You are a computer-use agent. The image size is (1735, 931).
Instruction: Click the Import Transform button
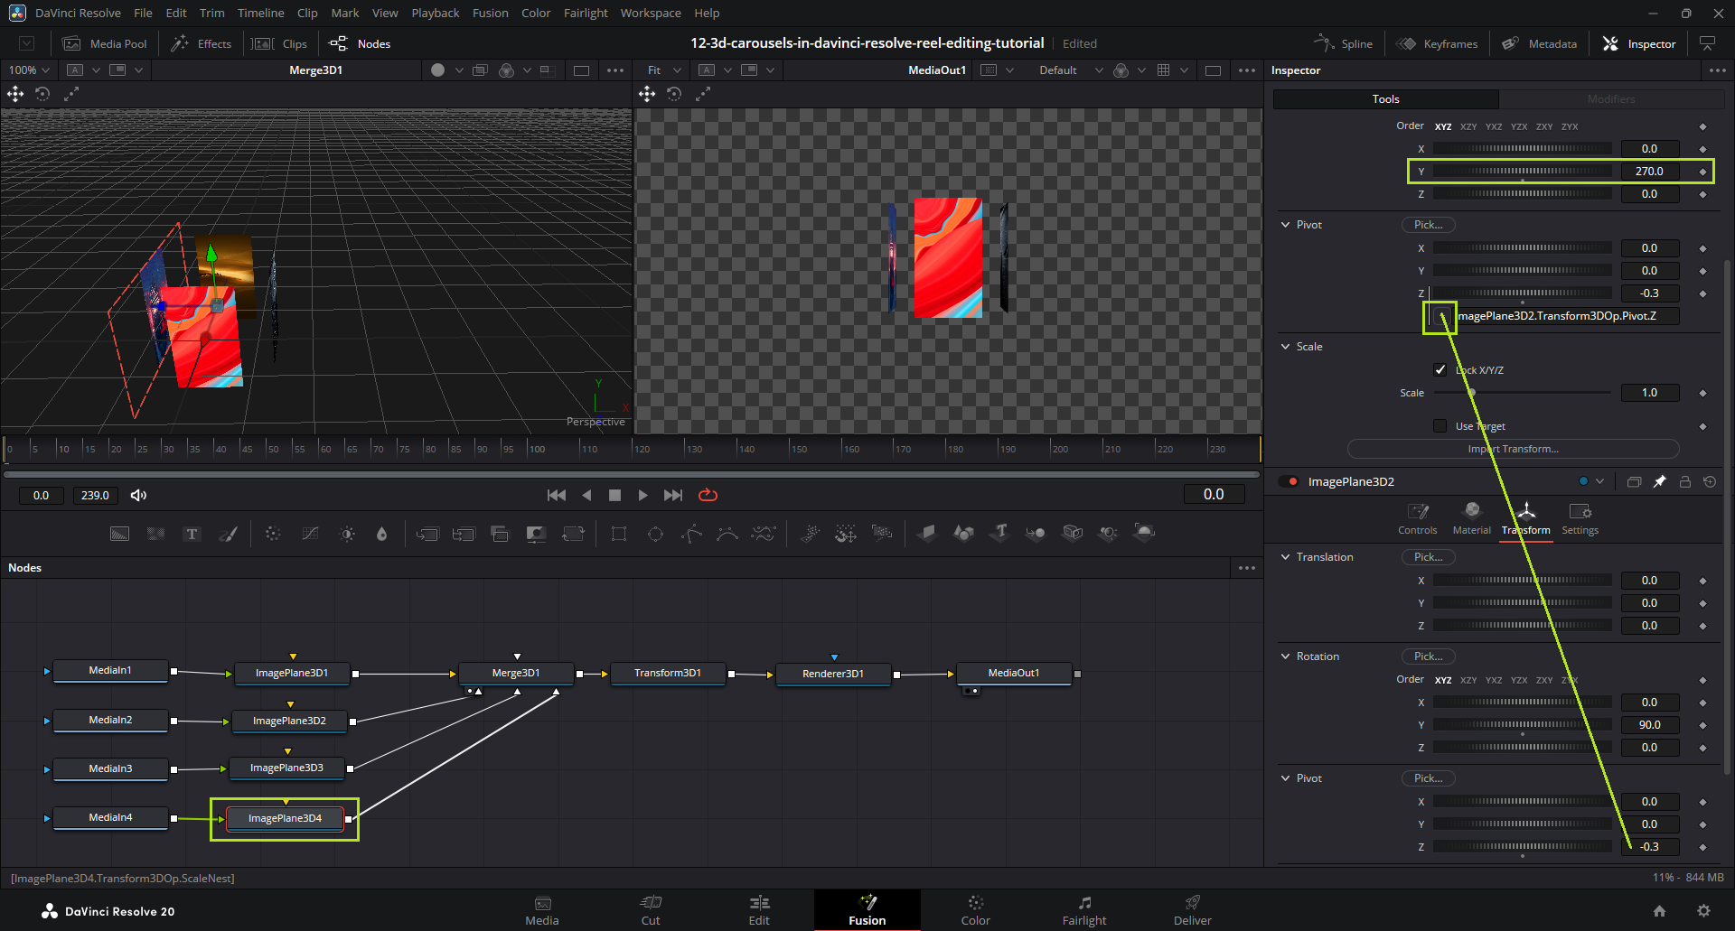click(1513, 449)
